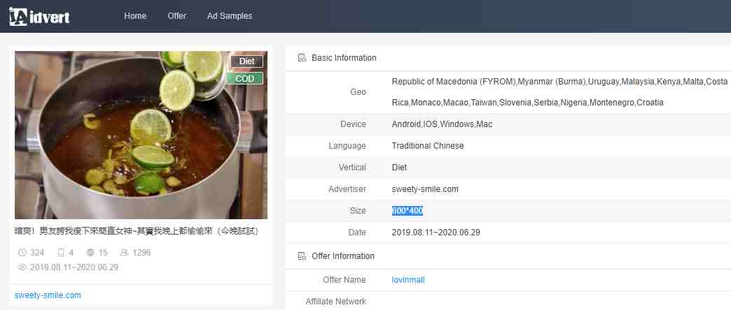Image resolution: width=731 pixels, height=310 pixels.
Task: Open the Home menu item
Action: pyautogui.click(x=135, y=16)
